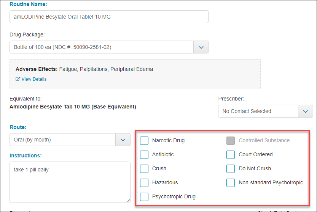The width and height of the screenshot is (317, 212).
Task: Click the Bottle of 100 ea package field
Action: 102,47
